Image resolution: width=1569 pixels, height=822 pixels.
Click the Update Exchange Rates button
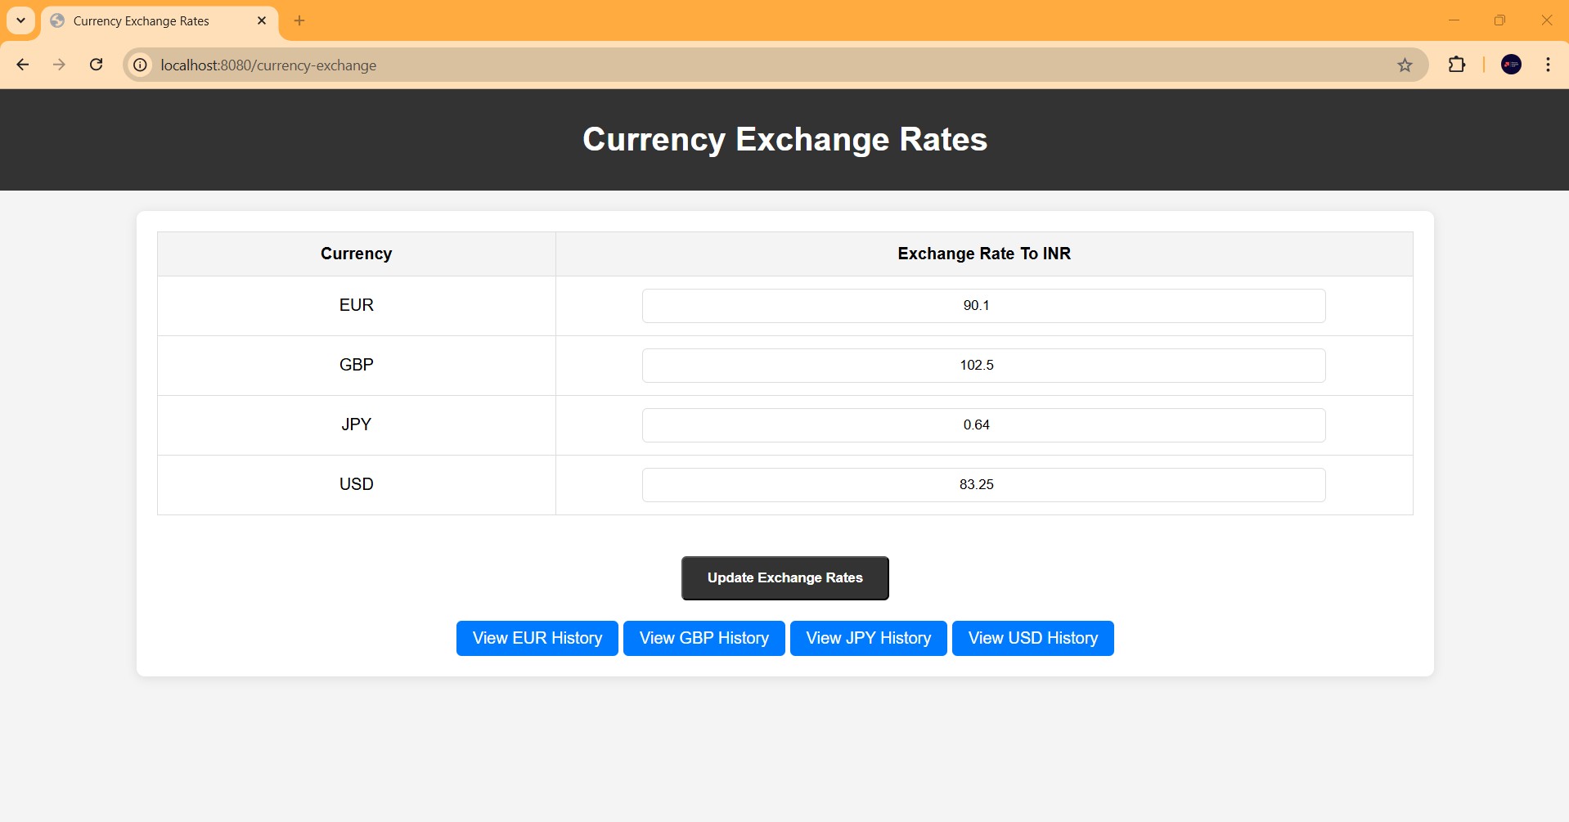tap(785, 578)
